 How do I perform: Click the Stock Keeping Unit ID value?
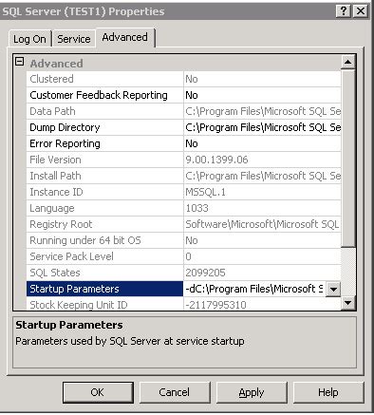[x=262, y=304]
